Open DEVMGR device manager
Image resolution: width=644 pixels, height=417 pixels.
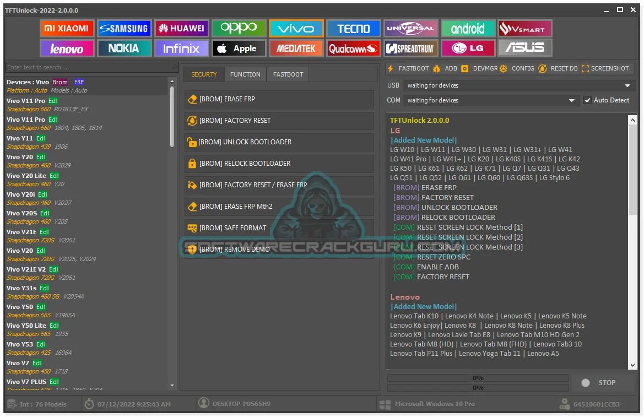pyautogui.click(x=479, y=69)
